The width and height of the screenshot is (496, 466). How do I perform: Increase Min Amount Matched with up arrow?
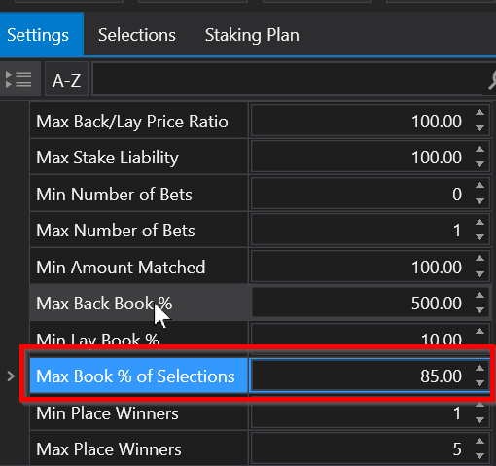pos(479,259)
